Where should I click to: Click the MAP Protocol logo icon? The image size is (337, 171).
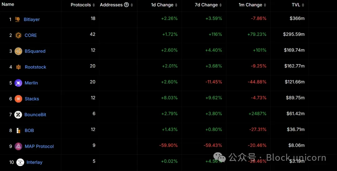pyautogui.click(x=18, y=146)
